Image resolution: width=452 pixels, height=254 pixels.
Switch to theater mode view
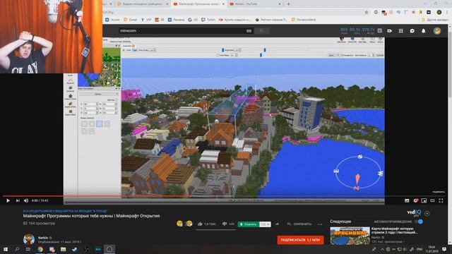[x=432, y=200]
